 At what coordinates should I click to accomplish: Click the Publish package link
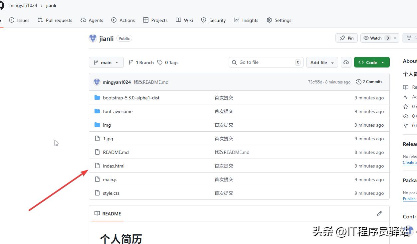[409, 198]
